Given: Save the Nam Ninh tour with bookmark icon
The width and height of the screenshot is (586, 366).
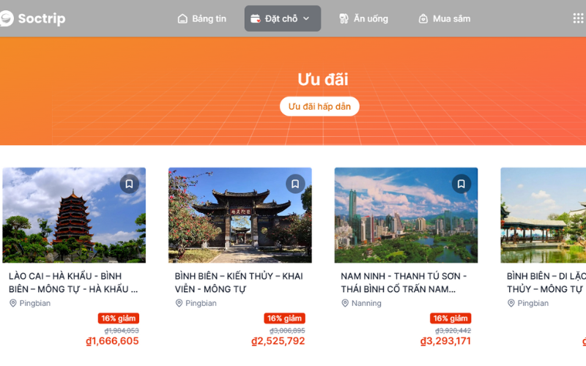Looking at the screenshot, I should click(461, 184).
